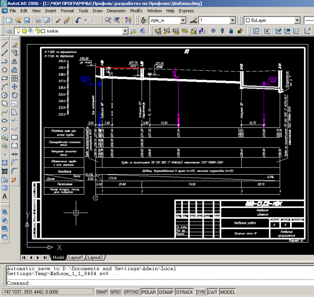Expand the tonkie layer dropdown
The height and width of the screenshot is (297, 314).
125,31
